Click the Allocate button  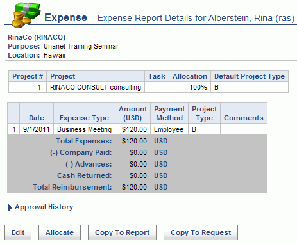click(60, 232)
